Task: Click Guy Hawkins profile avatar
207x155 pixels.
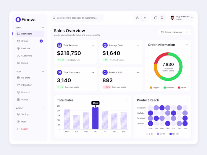Action: (172, 18)
